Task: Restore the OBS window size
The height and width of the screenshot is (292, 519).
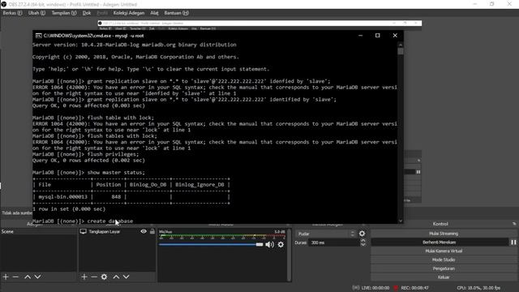Action: [492, 4]
